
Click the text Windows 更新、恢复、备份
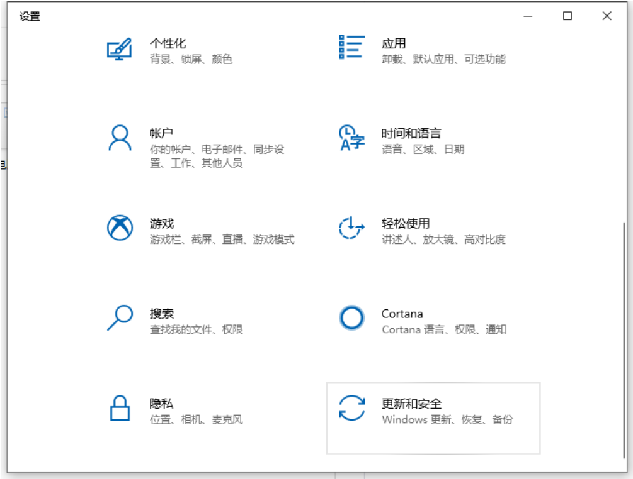447,420
